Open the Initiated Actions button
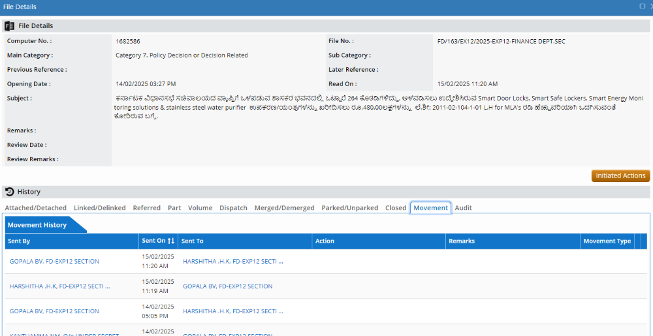Viewport: 653px width, 336px height. point(620,176)
